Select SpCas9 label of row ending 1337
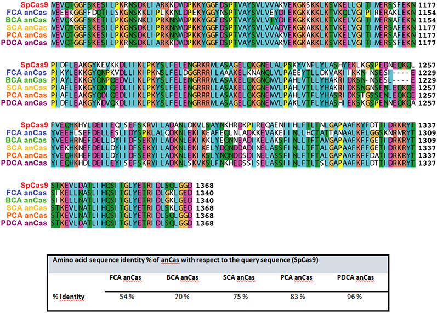437x313 pixels. (34, 125)
